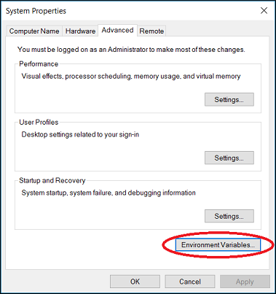This screenshot has width=276, height=294.
Task: Select the Advanced tab
Action: (118, 31)
